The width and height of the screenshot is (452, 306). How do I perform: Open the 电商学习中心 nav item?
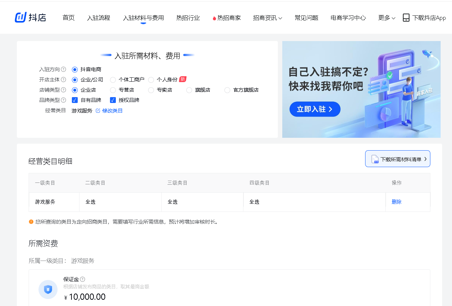(x=348, y=18)
